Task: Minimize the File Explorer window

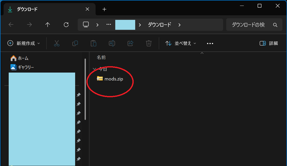Action: pos(242,6)
